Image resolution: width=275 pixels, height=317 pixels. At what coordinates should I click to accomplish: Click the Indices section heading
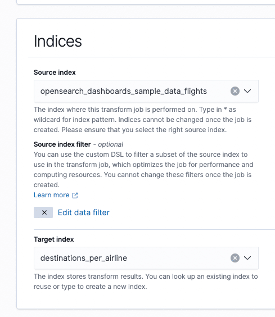tap(58, 41)
